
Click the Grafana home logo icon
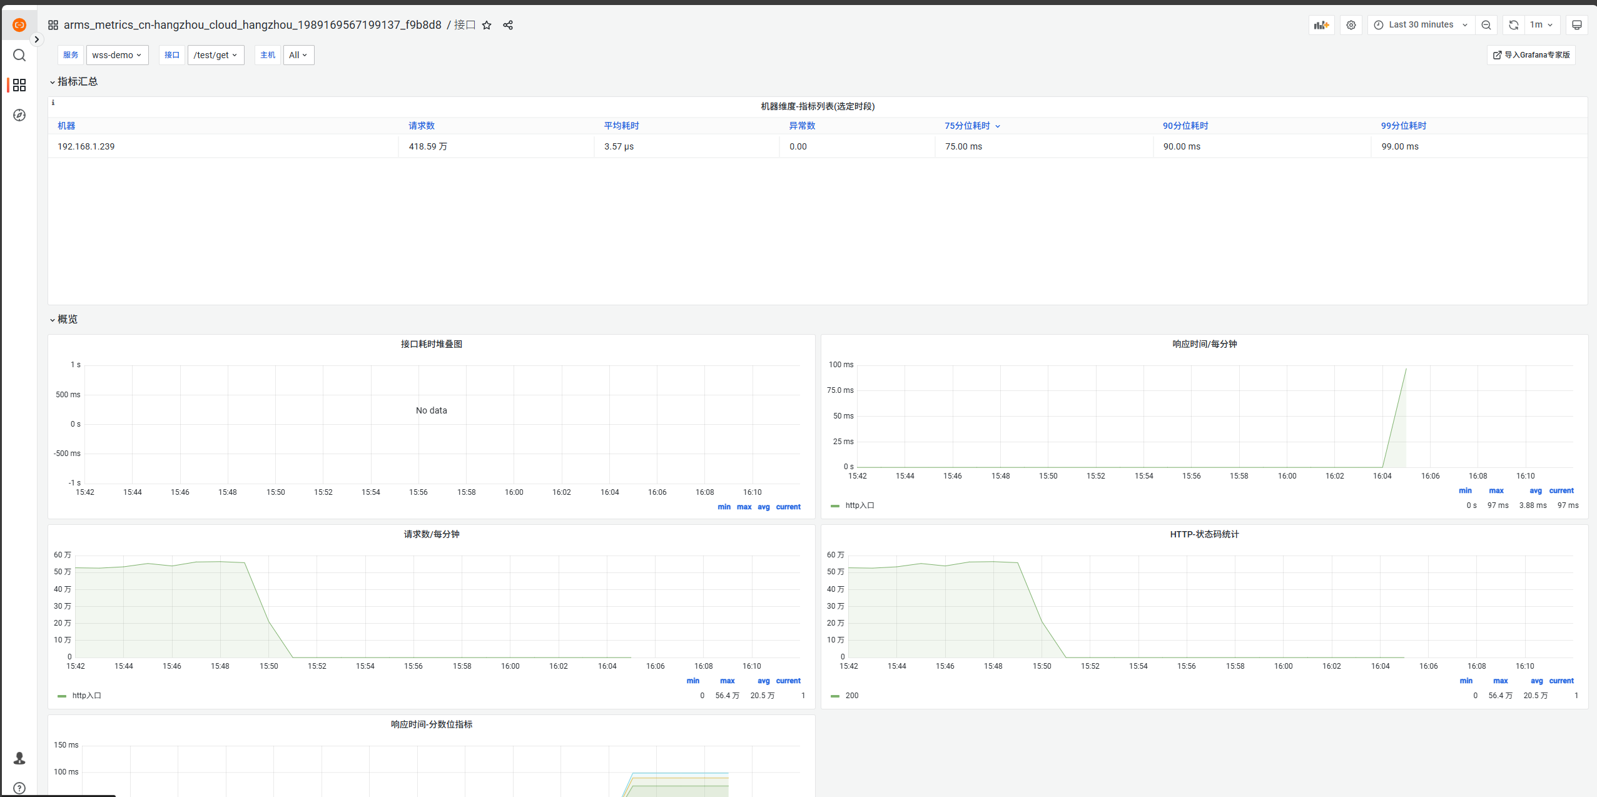coord(19,25)
